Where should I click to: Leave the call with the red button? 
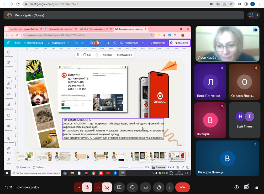click(x=182, y=187)
